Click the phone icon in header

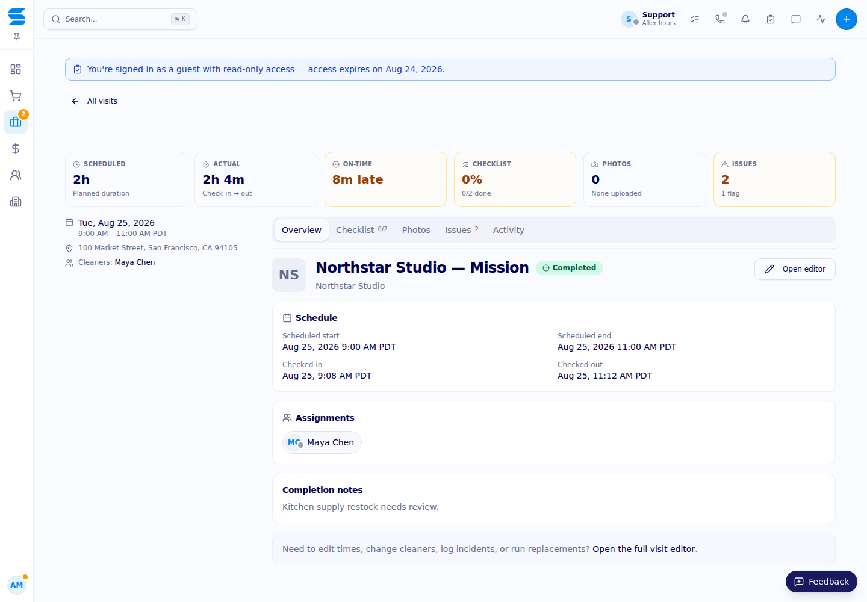pos(720,19)
